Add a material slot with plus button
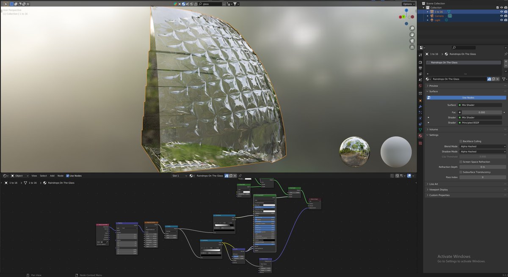Viewport: 508px width, 277px height. tap(505, 62)
